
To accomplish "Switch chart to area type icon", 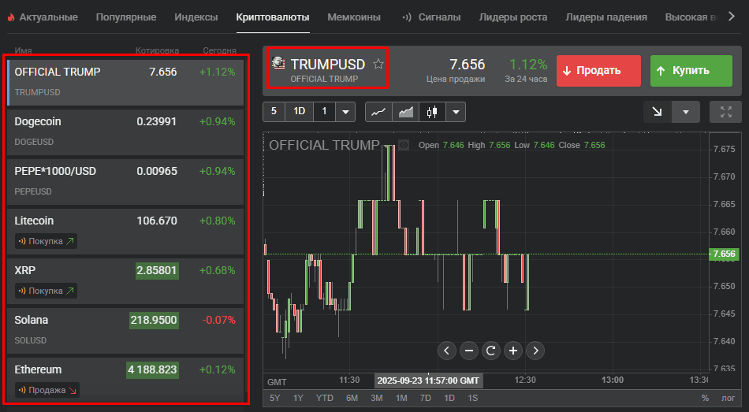I will (405, 112).
